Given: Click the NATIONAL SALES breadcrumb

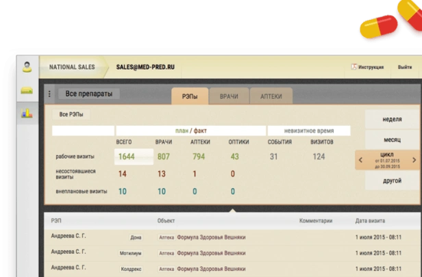Looking at the screenshot, I should (x=71, y=67).
